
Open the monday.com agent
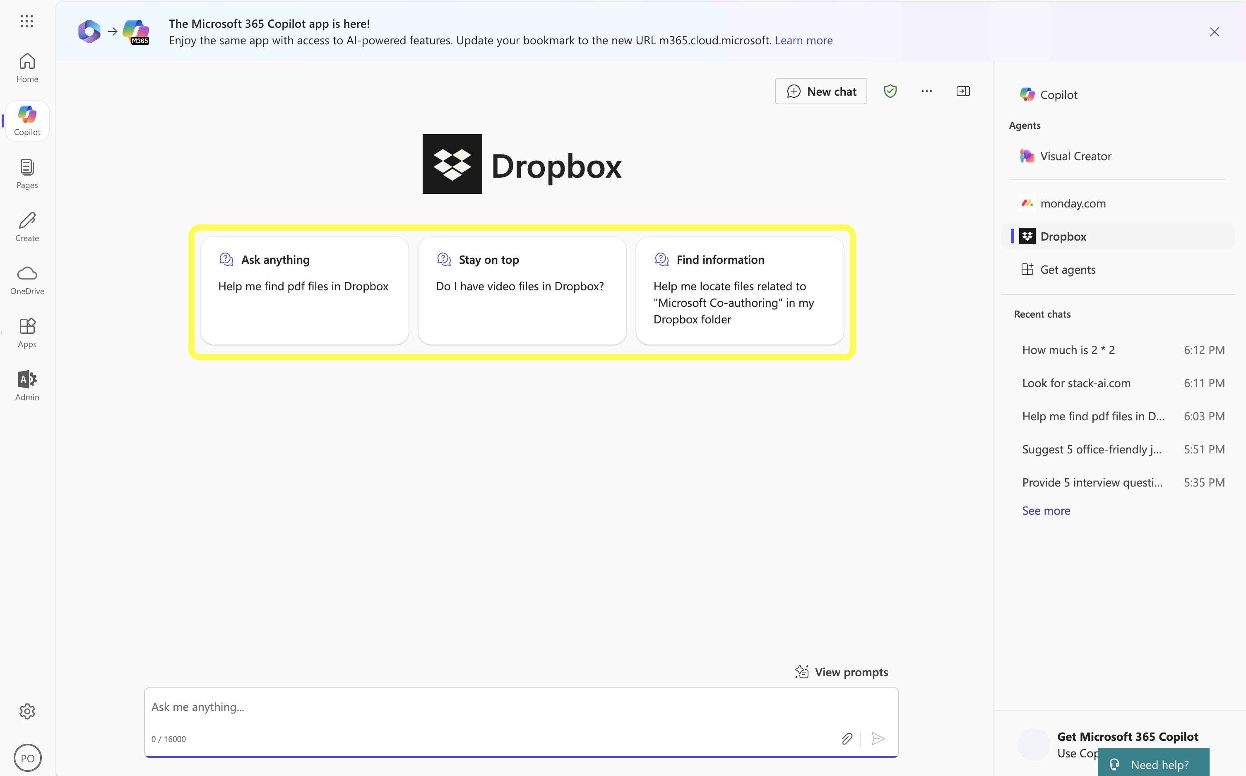click(x=1117, y=203)
